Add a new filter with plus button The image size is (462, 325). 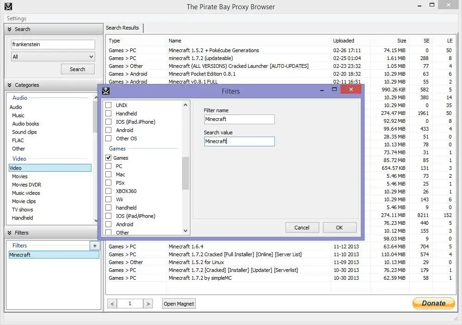point(95,246)
